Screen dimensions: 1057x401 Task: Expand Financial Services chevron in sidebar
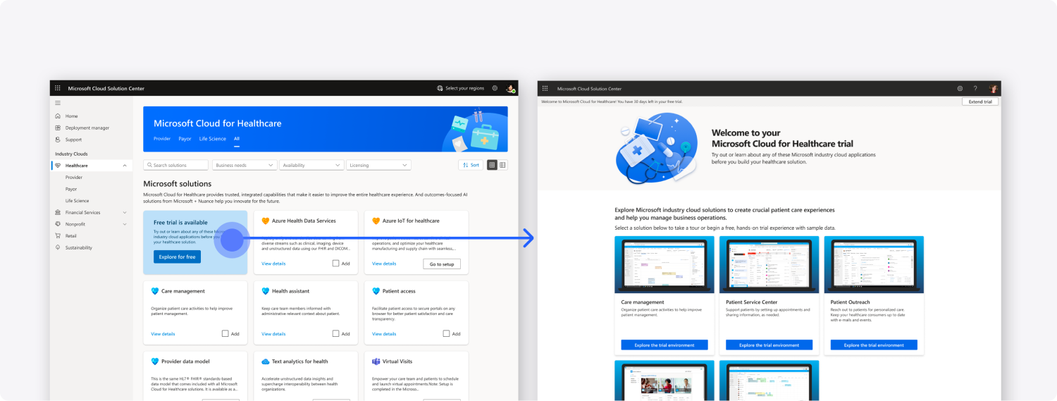(x=125, y=212)
